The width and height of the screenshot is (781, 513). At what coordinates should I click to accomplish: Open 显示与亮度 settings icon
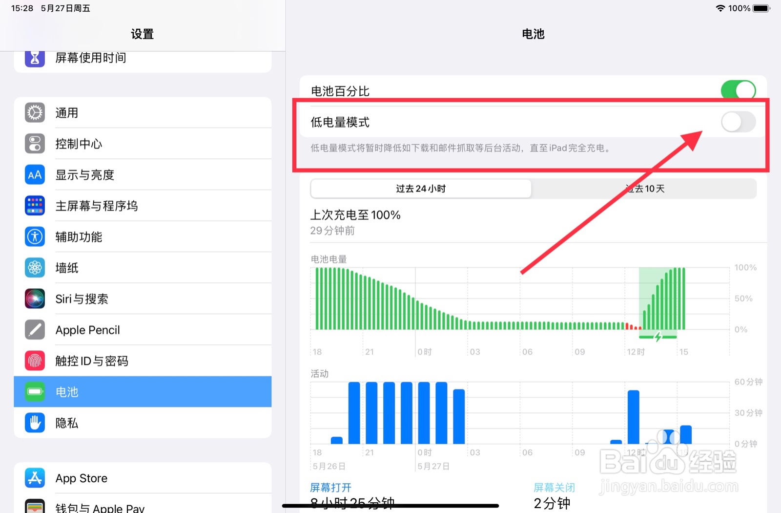[x=34, y=174]
